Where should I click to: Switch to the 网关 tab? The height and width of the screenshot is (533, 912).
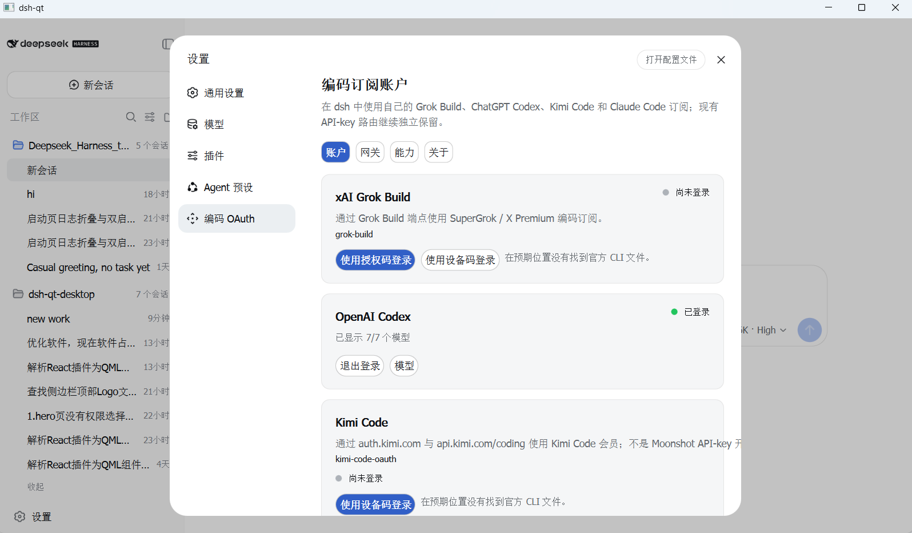pyautogui.click(x=370, y=152)
